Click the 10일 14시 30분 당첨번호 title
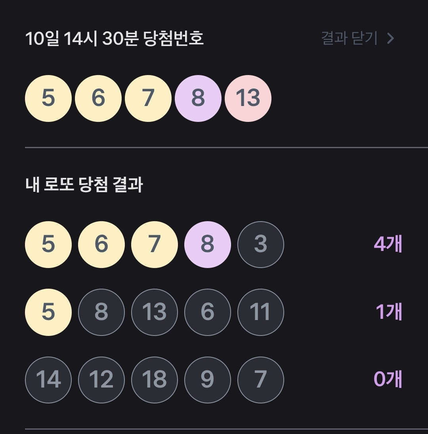The image size is (428, 434). pyautogui.click(x=115, y=38)
